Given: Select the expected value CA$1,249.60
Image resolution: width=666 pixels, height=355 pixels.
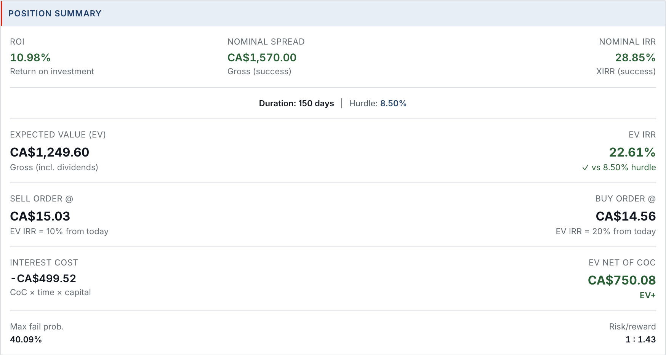Looking at the screenshot, I should coord(50,152).
